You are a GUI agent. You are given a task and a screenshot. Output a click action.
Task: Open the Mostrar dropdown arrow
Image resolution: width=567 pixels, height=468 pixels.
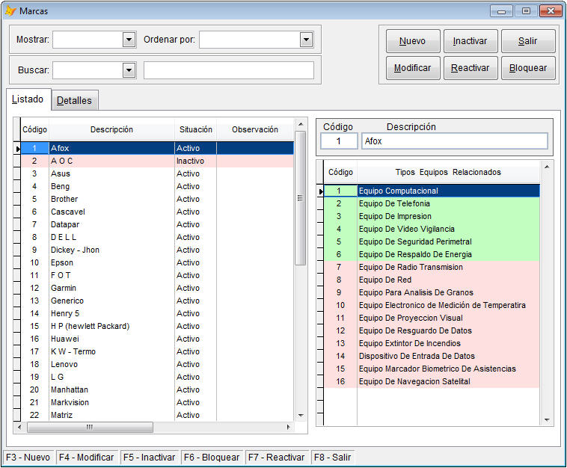tap(129, 40)
